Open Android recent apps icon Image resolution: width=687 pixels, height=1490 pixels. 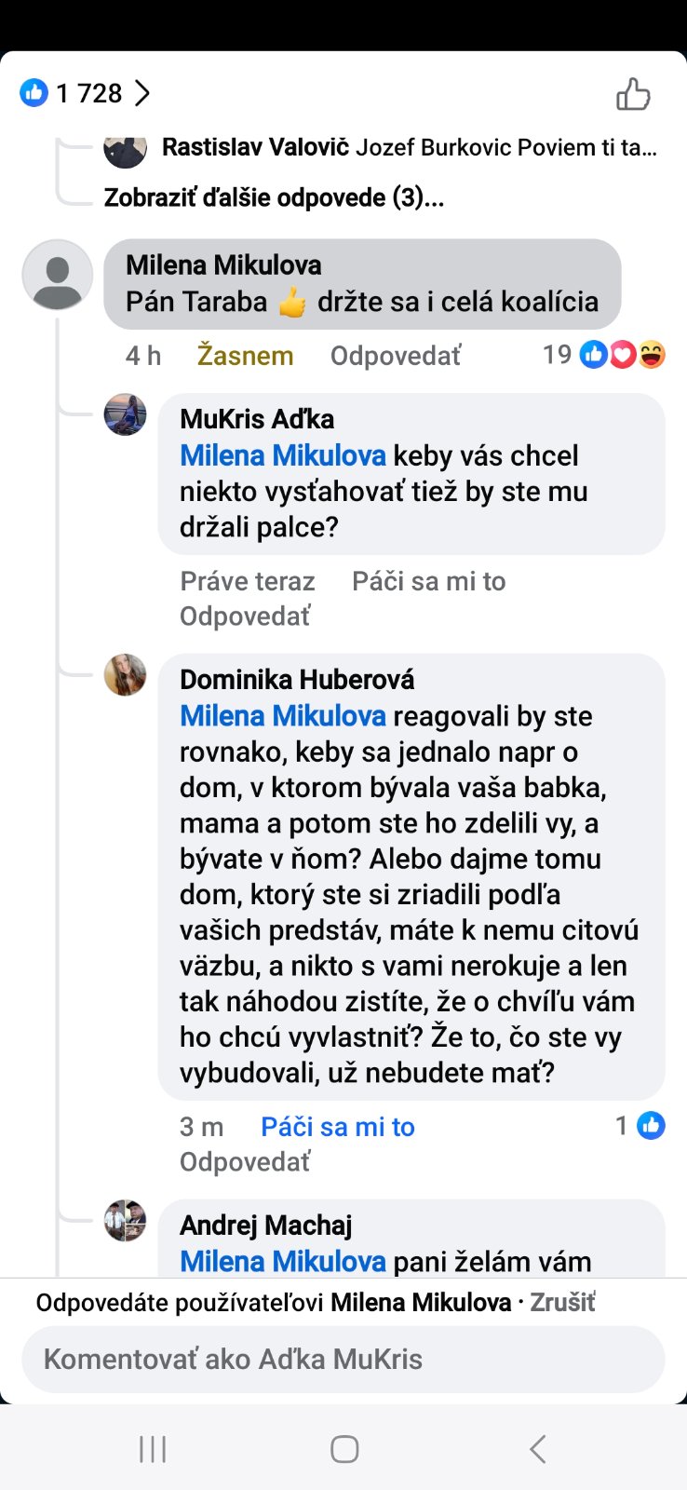(153, 1449)
